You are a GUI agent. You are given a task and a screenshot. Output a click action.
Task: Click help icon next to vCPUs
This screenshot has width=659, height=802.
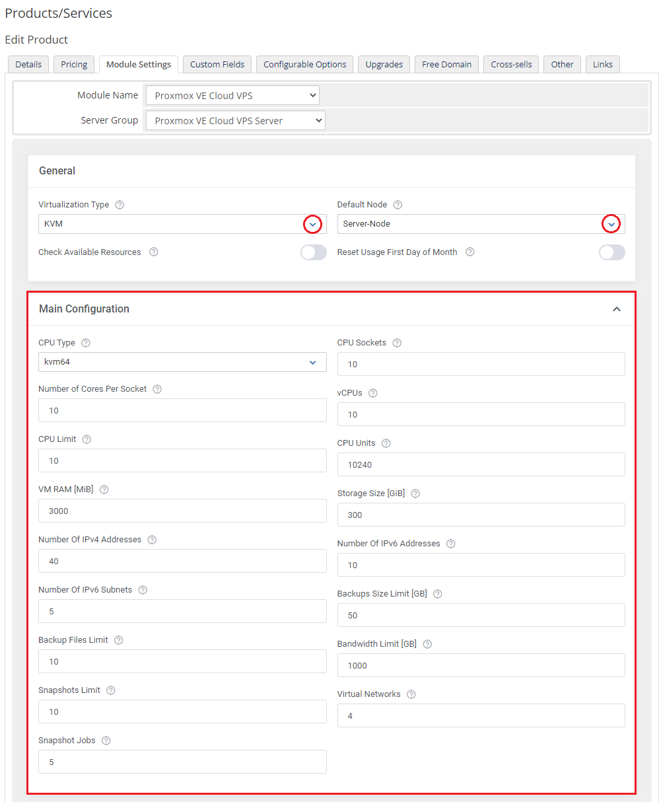[373, 393]
